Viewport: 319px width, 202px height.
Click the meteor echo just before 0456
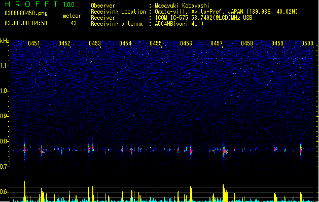(x=191, y=150)
